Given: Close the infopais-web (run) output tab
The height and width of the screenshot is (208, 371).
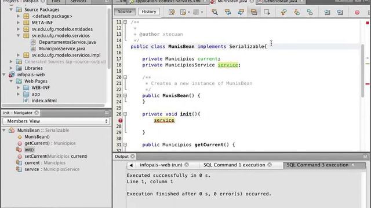Looking at the screenshot, I should click(x=187, y=165).
